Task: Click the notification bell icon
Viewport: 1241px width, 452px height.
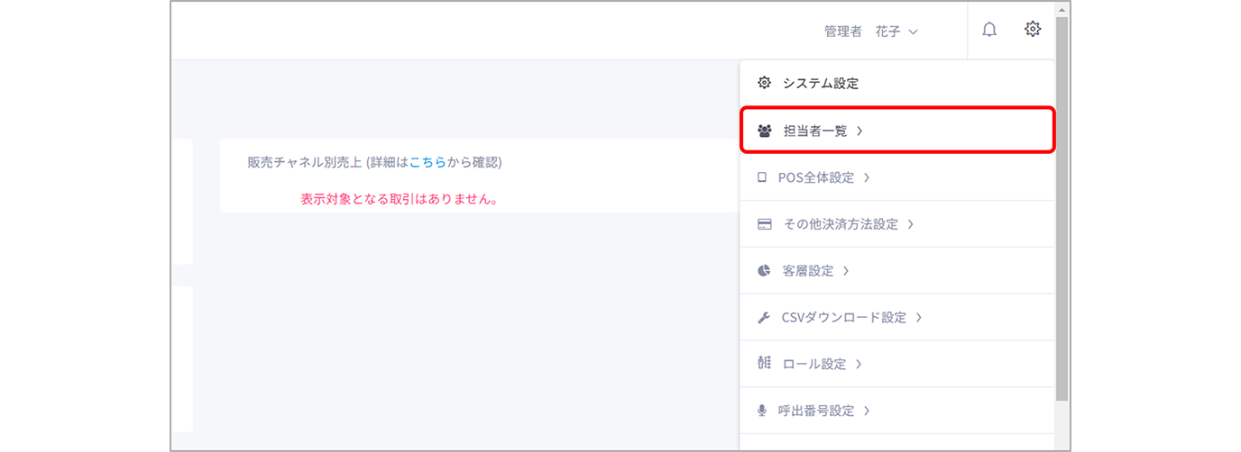Action: (x=989, y=30)
